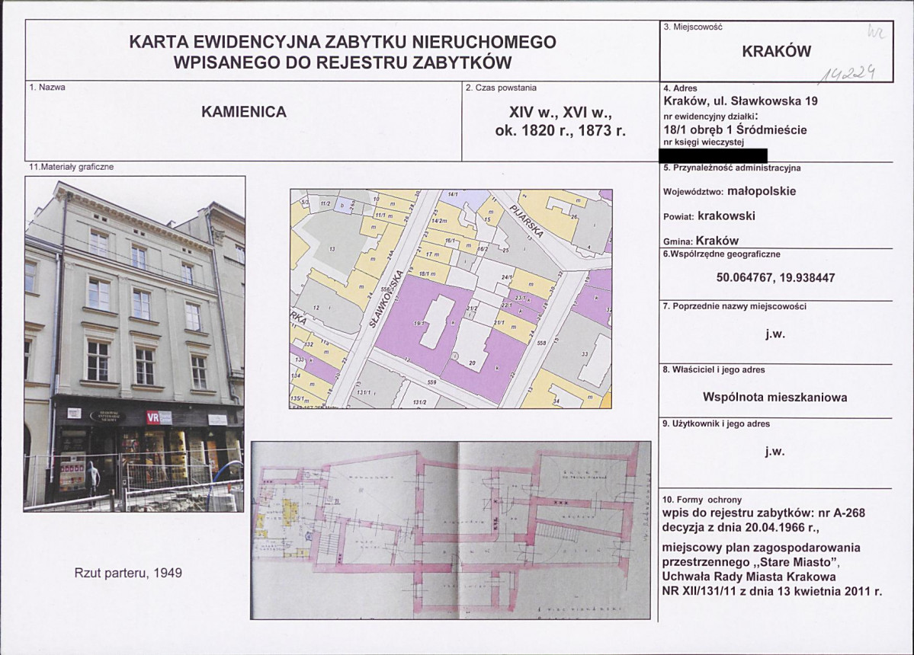The image size is (914, 655).
Task: Click the title 'KARTA EWIDENCYJNA ZABYTKU NIERUCHOMEGO'
Action: click(x=343, y=42)
